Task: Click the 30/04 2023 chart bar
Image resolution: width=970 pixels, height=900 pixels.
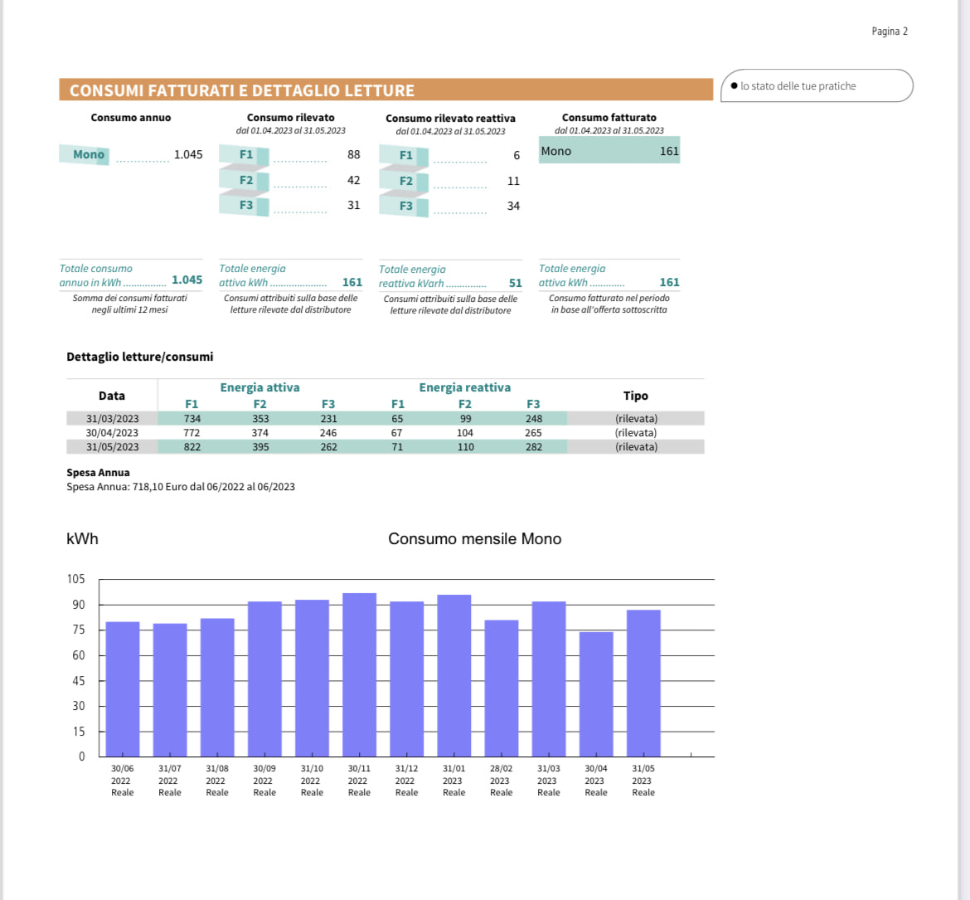Action: click(x=596, y=694)
